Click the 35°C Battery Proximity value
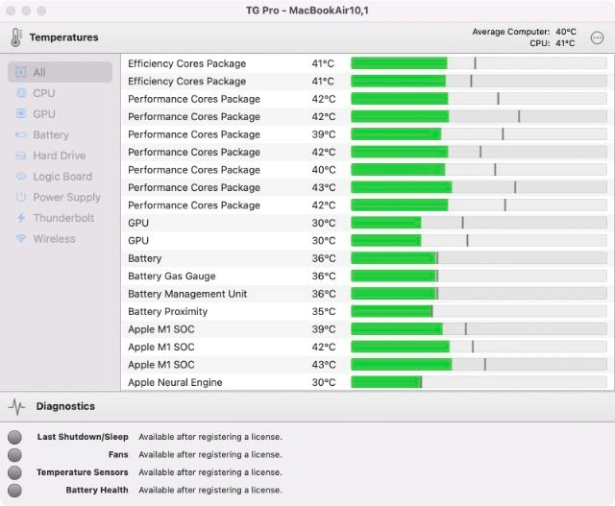 point(324,311)
